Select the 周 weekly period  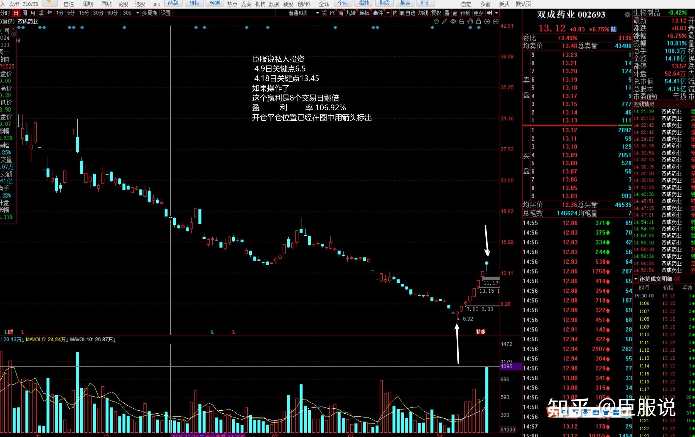(x=24, y=13)
